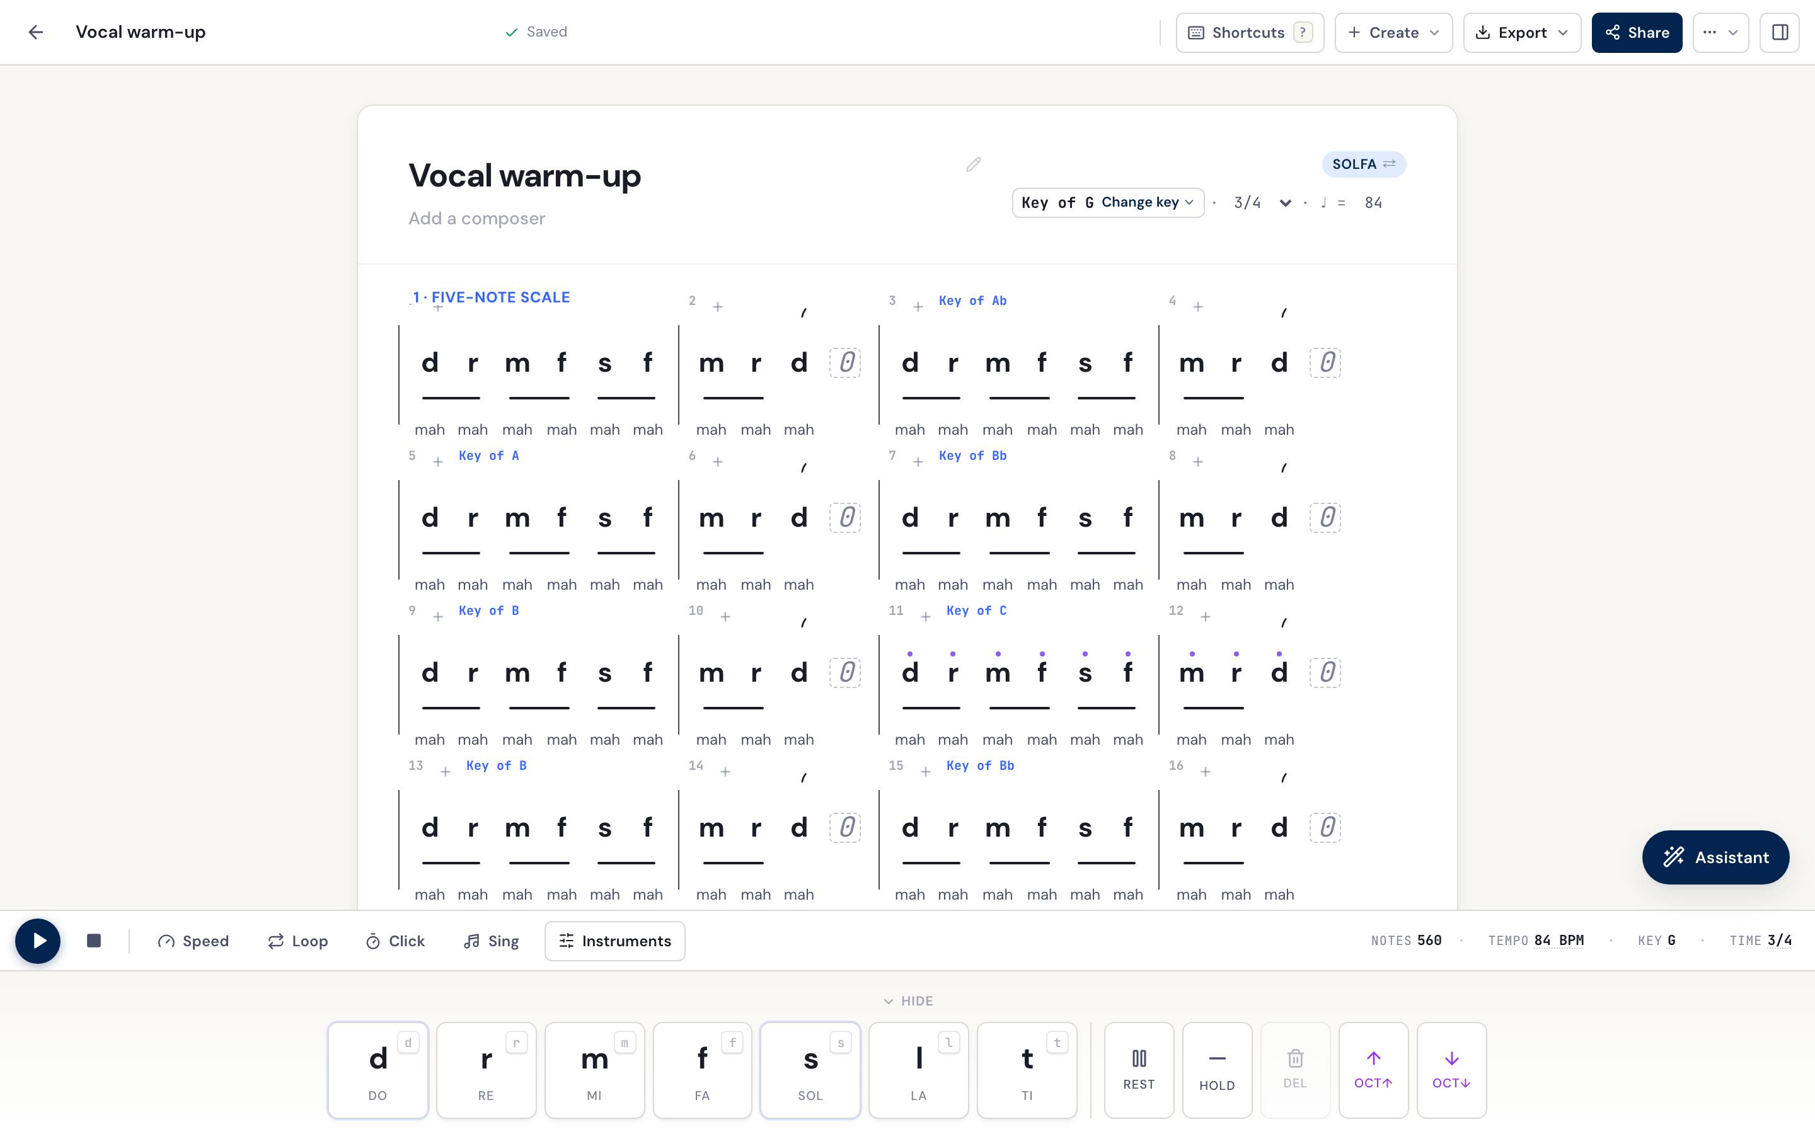The image size is (1815, 1134).
Task: Toggle the metronome Click option
Action: [x=395, y=941]
